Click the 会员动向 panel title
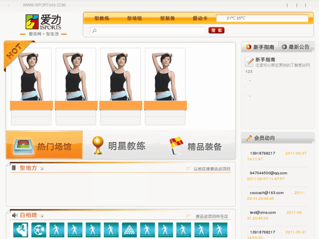Image resolution: width=319 pixels, height=239 pixels. tap(264, 138)
